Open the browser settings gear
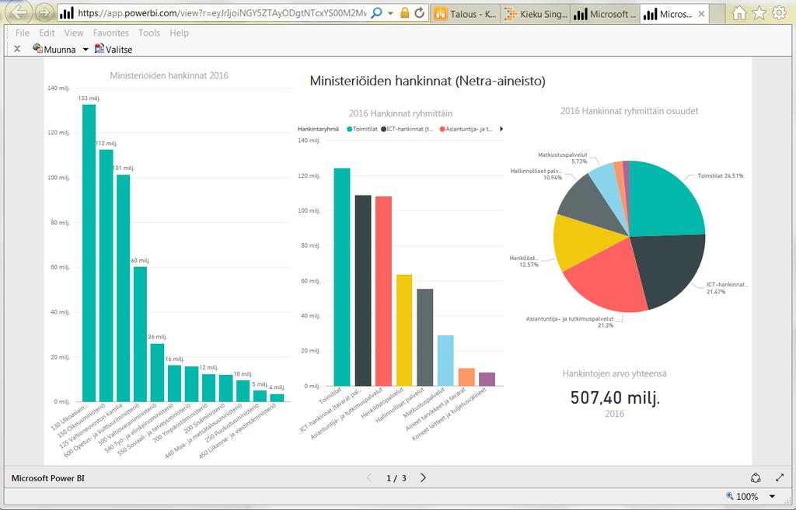 pos(779,12)
